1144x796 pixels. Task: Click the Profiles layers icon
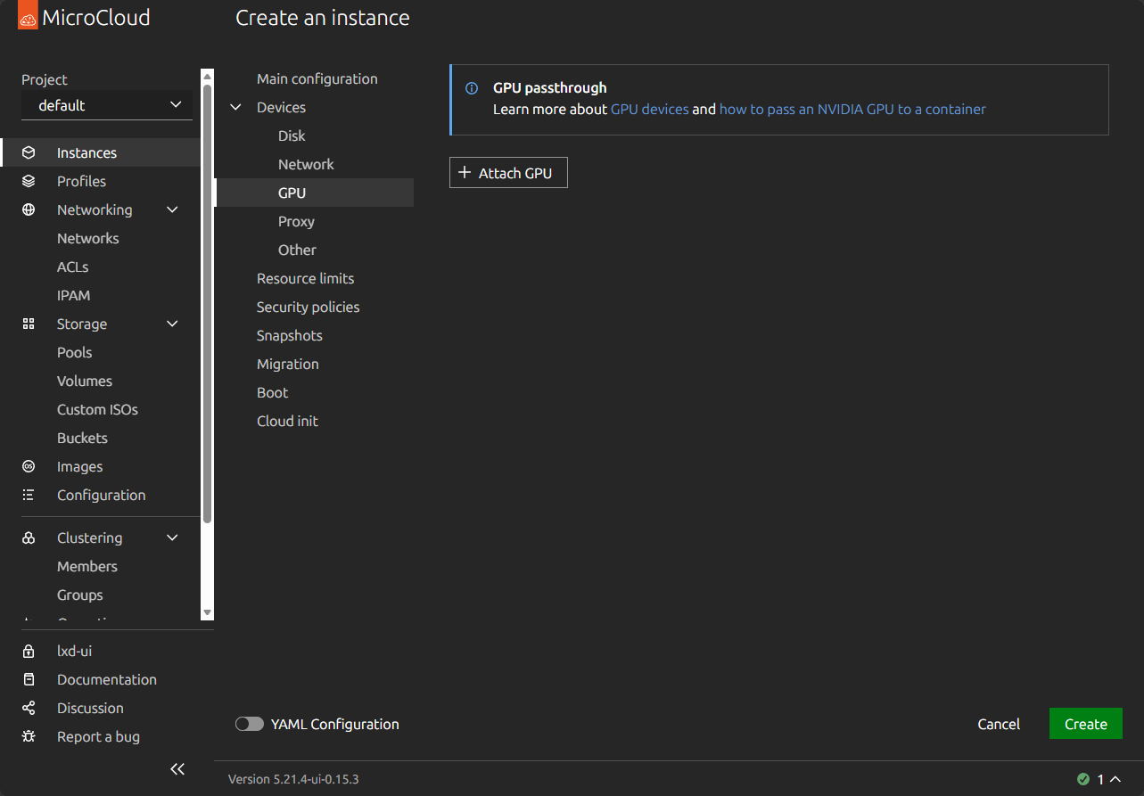click(29, 181)
